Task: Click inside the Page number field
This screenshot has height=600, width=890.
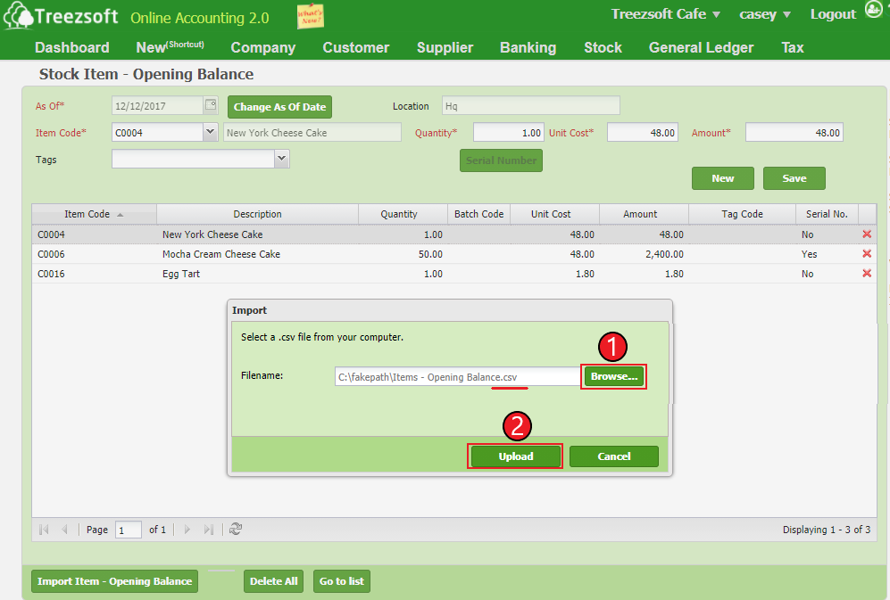Action: coord(128,529)
